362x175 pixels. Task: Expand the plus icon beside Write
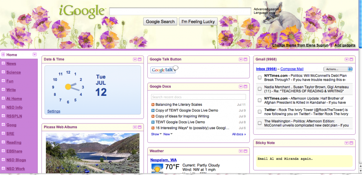(3, 89)
